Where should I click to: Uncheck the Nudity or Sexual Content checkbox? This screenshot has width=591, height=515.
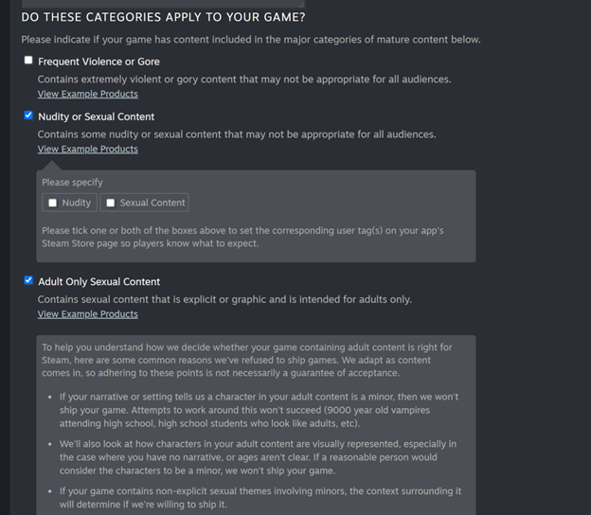[x=28, y=115]
